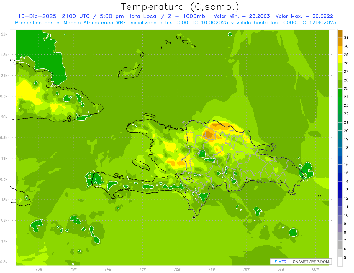The height and width of the screenshot is (273, 354).
Task: Select end time '0000UTC_12DIC2025'
Action: click(x=310, y=23)
